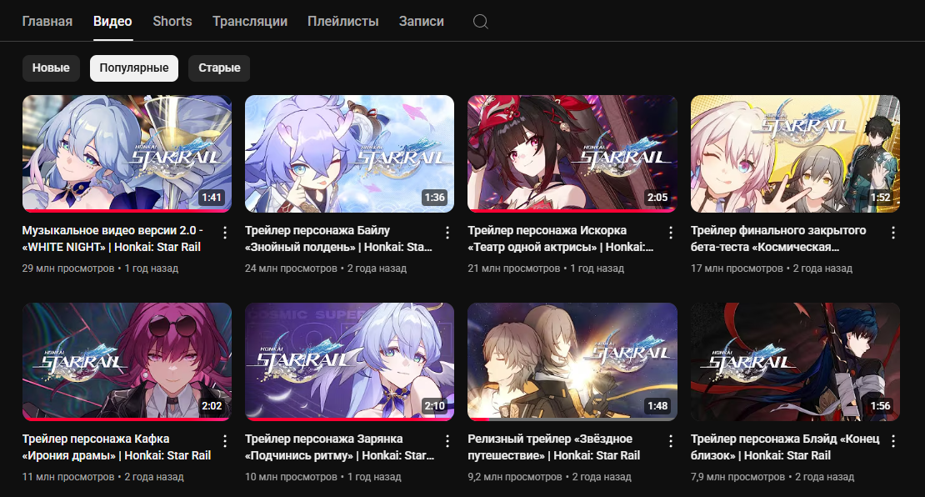
Task: Select the Популярные sort chip
Action: coord(134,68)
